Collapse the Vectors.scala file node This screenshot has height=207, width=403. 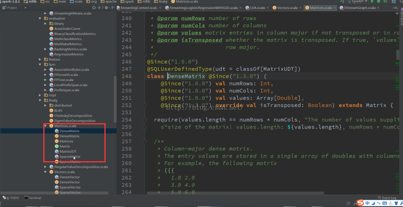[x=46, y=172]
